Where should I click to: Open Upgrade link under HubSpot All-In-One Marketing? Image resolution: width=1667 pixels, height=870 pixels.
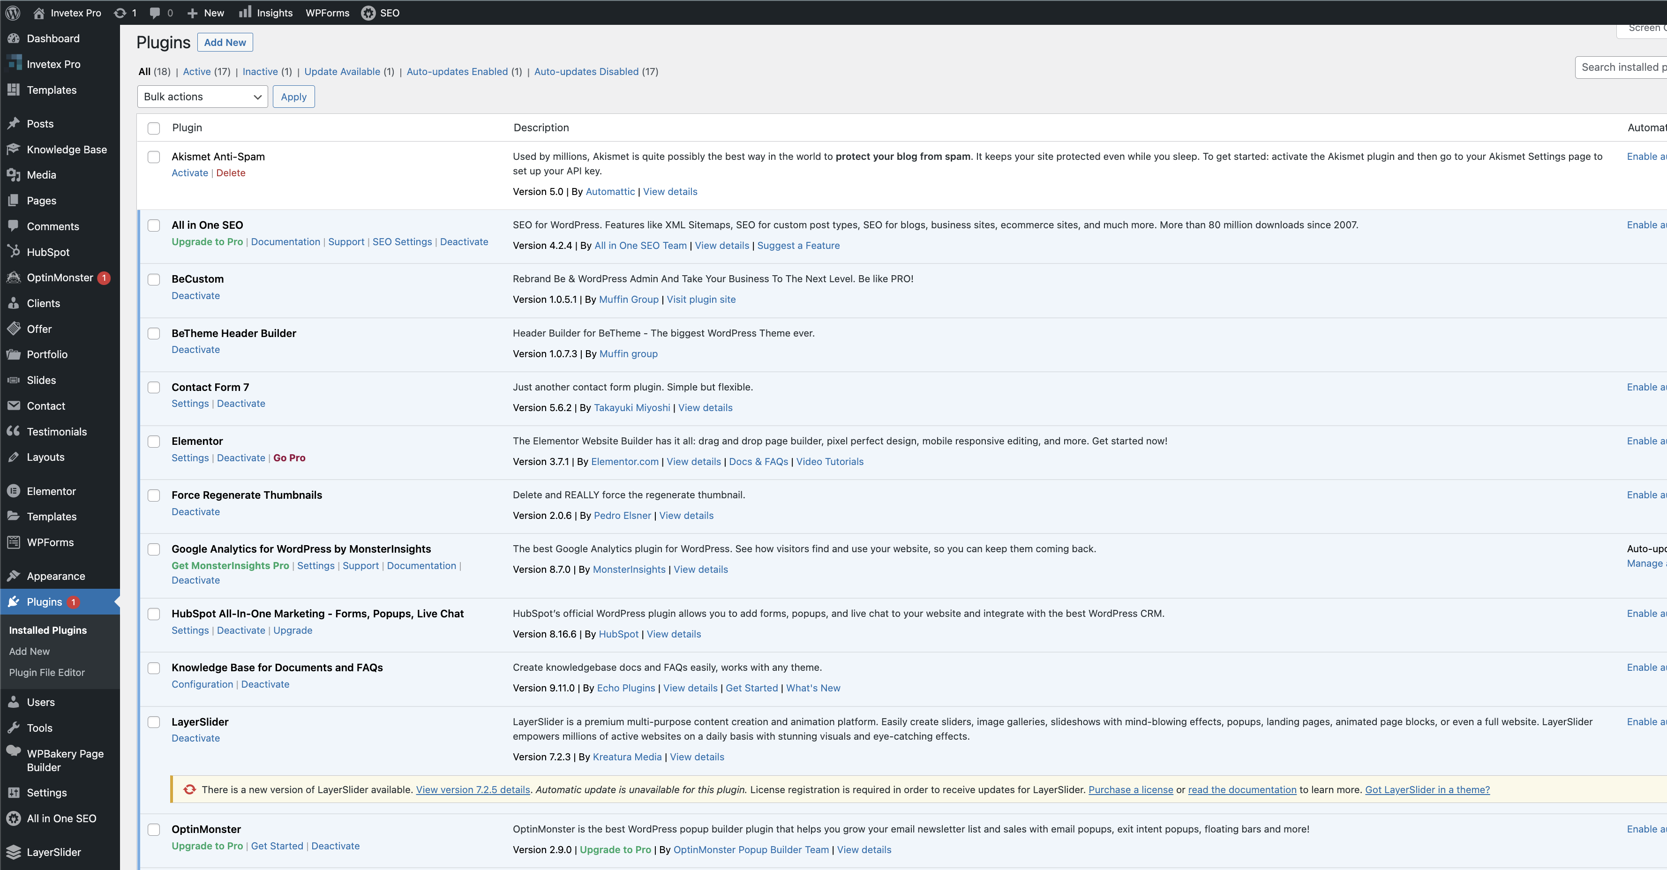pyautogui.click(x=293, y=630)
